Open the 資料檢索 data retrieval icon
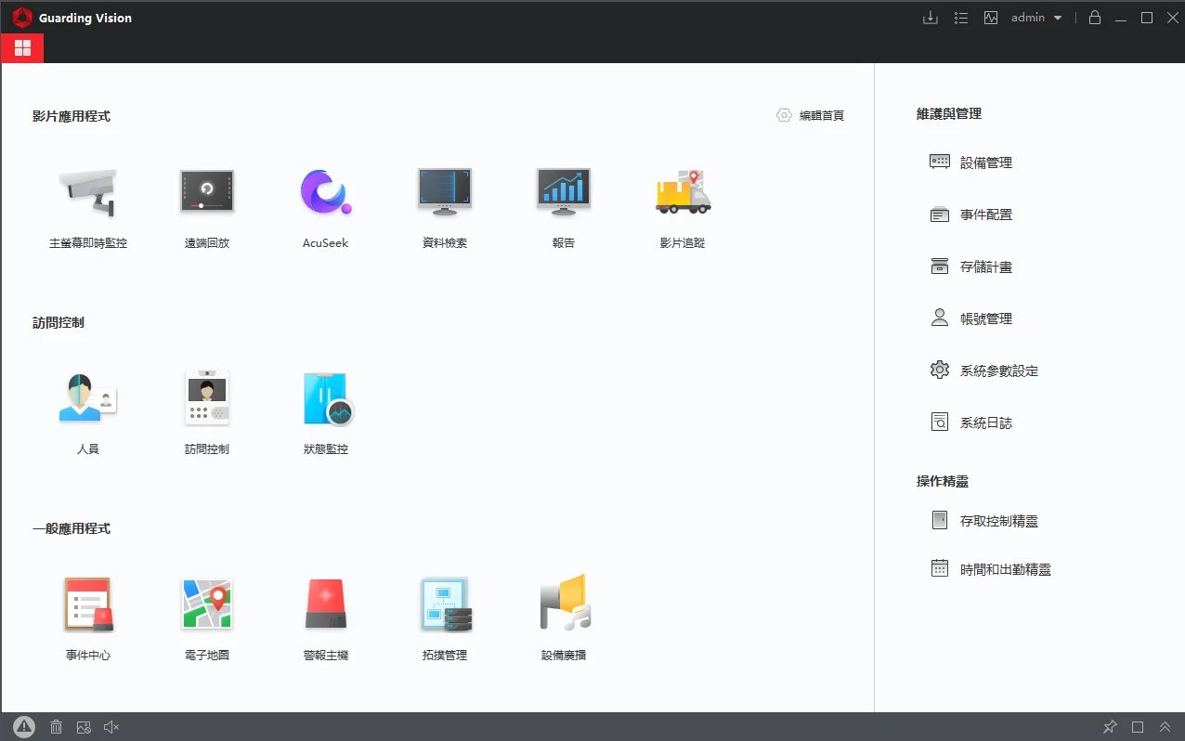Screen dimensions: 1185x741 [444, 193]
